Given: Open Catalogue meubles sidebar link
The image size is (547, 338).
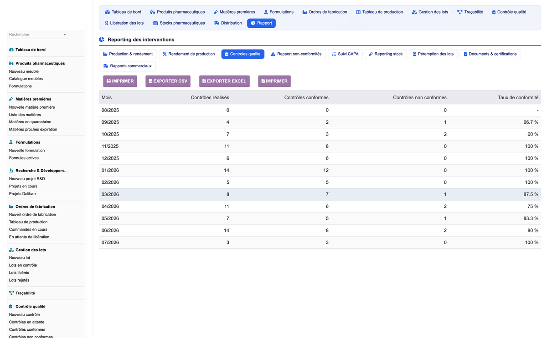Looking at the screenshot, I should tap(26, 79).
